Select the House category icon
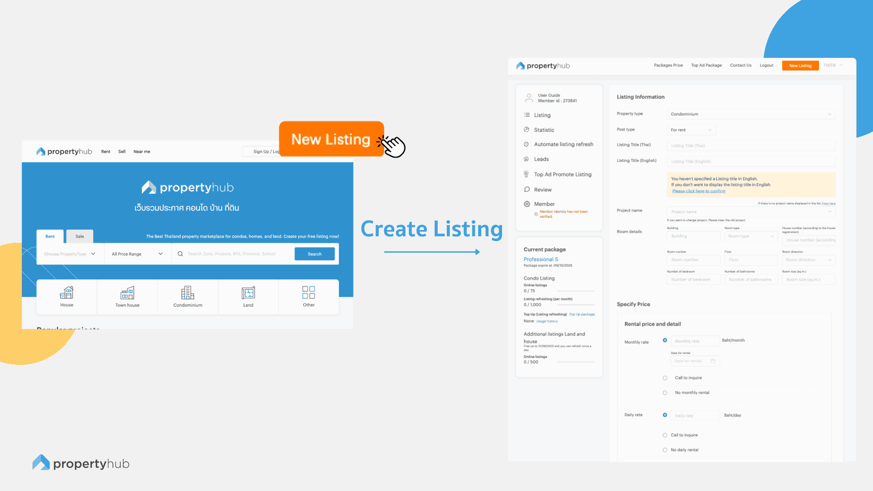Image resolution: width=873 pixels, height=491 pixels. [67, 292]
